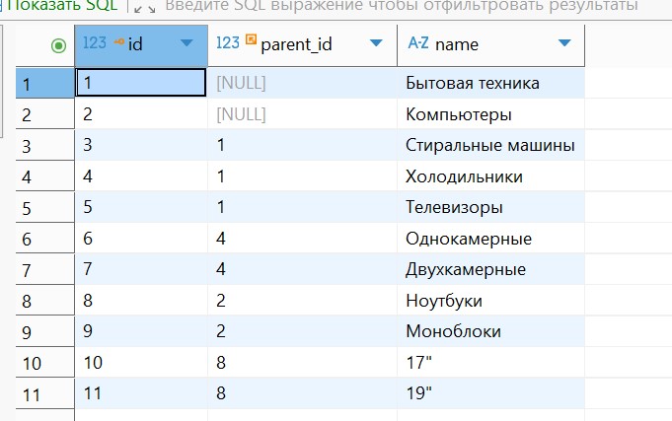The height and width of the screenshot is (421, 672).
Task: Click the Показать SQL button
Action: pos(59,6)
